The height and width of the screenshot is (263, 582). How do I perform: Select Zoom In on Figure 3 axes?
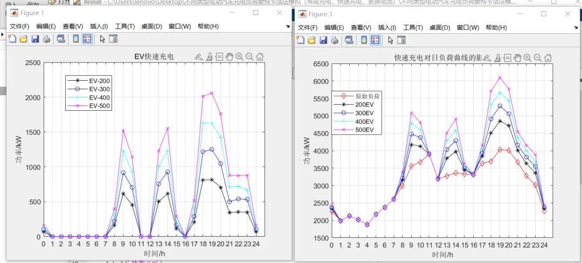click(x=528, y=58)
